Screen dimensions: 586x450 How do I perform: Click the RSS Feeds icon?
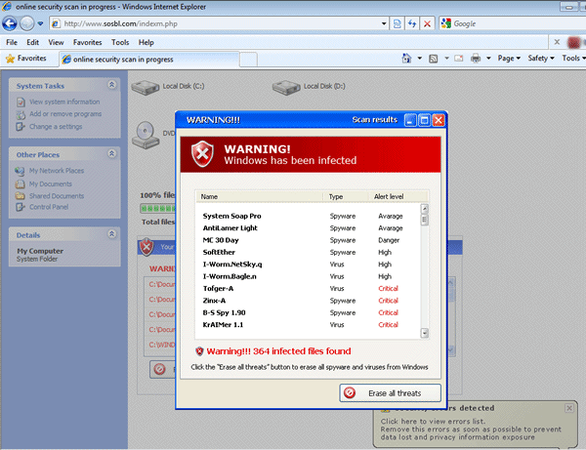pos(433,59)
